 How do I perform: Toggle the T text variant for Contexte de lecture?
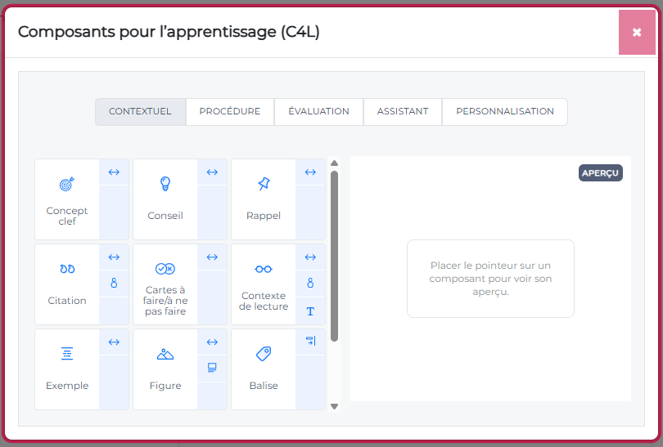310,311
